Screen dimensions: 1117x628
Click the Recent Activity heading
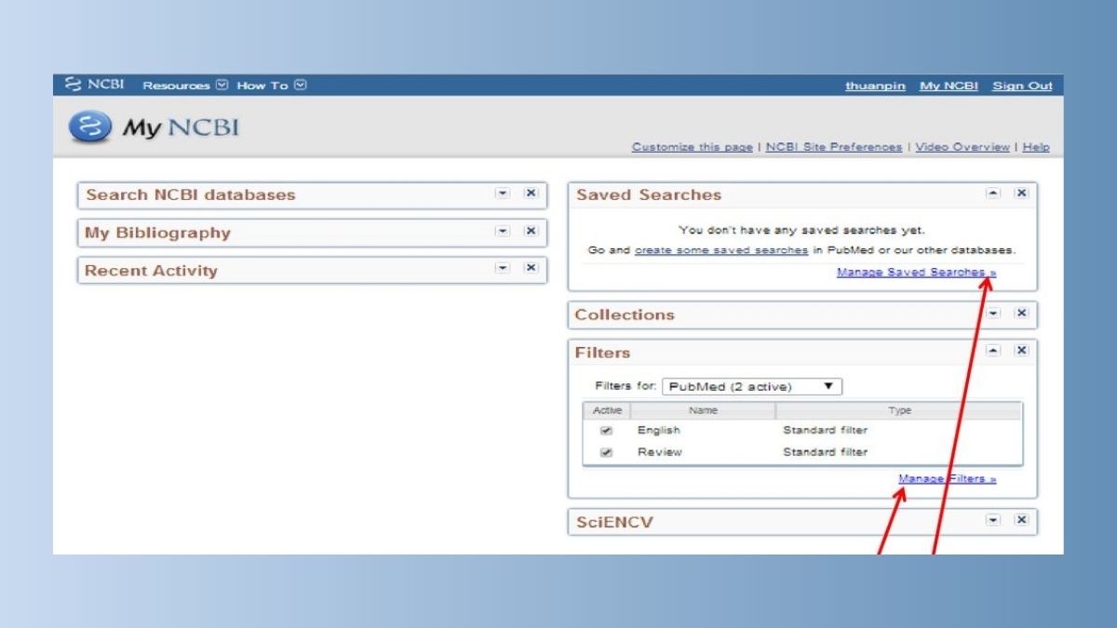tap(151, 271)
